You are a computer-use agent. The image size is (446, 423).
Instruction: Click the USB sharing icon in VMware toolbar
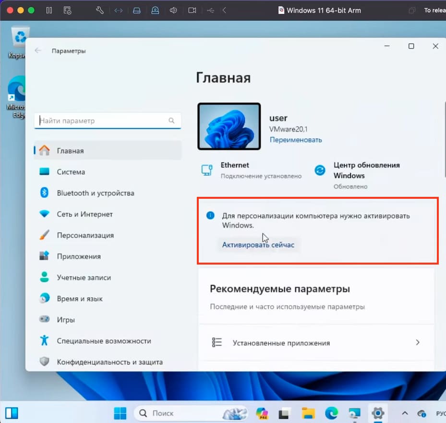pos(210,11)
